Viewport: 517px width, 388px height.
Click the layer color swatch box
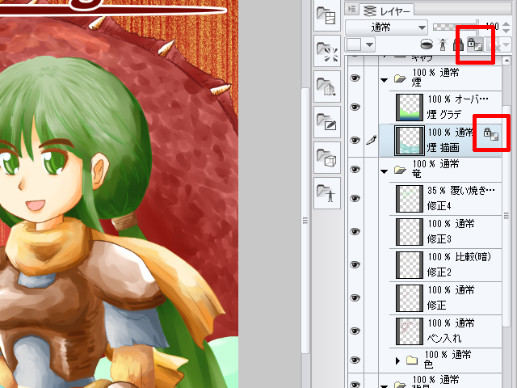point(354,44)
